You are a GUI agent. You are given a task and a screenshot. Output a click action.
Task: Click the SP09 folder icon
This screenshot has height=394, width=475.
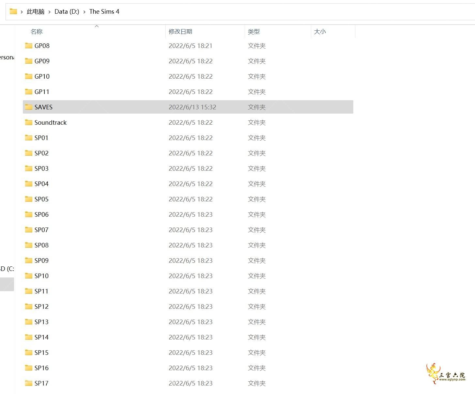click(29, 260)
